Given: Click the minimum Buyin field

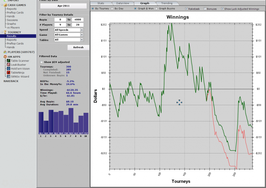Looking at the screenshot, I should [60, 20].
